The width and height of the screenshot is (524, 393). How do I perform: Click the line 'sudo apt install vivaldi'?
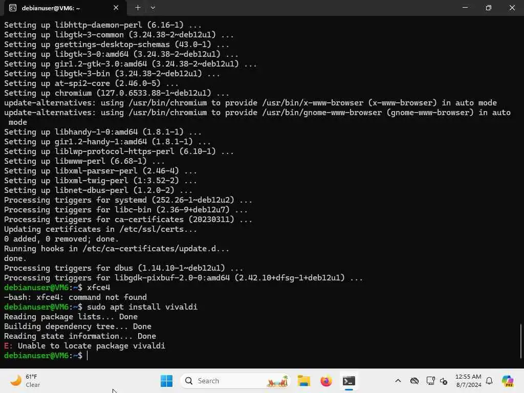tap(142, 307)
